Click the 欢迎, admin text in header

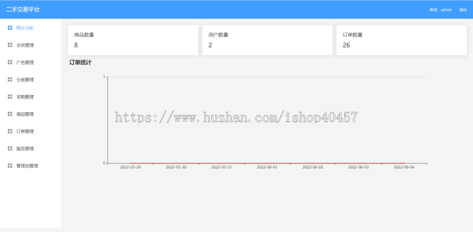441,10
